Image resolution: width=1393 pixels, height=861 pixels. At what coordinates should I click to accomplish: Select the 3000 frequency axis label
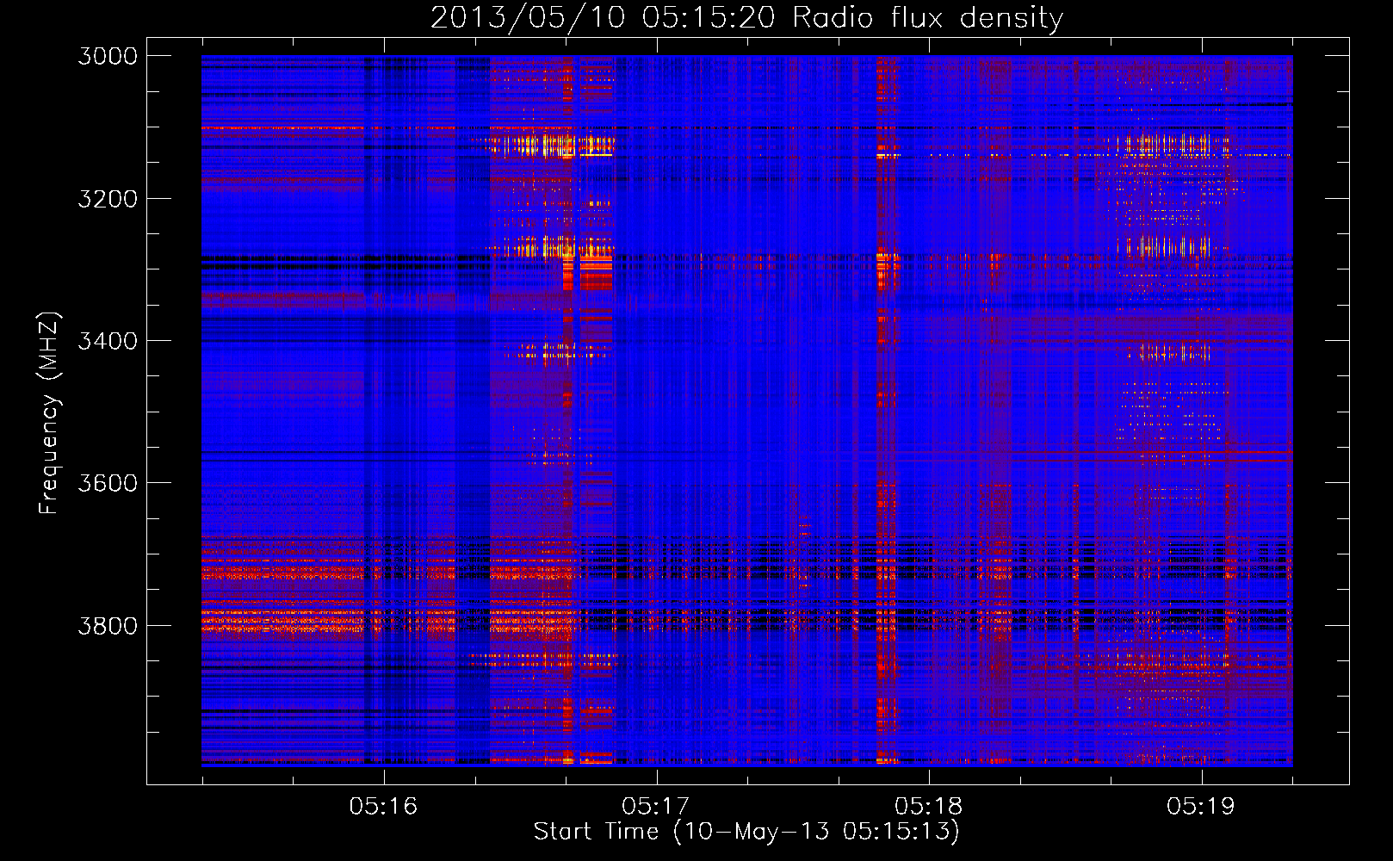108,56
